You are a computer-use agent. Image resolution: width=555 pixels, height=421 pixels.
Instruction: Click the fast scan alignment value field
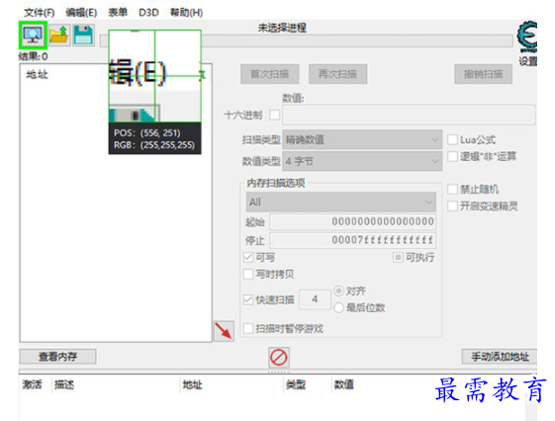tap(315, 299)
